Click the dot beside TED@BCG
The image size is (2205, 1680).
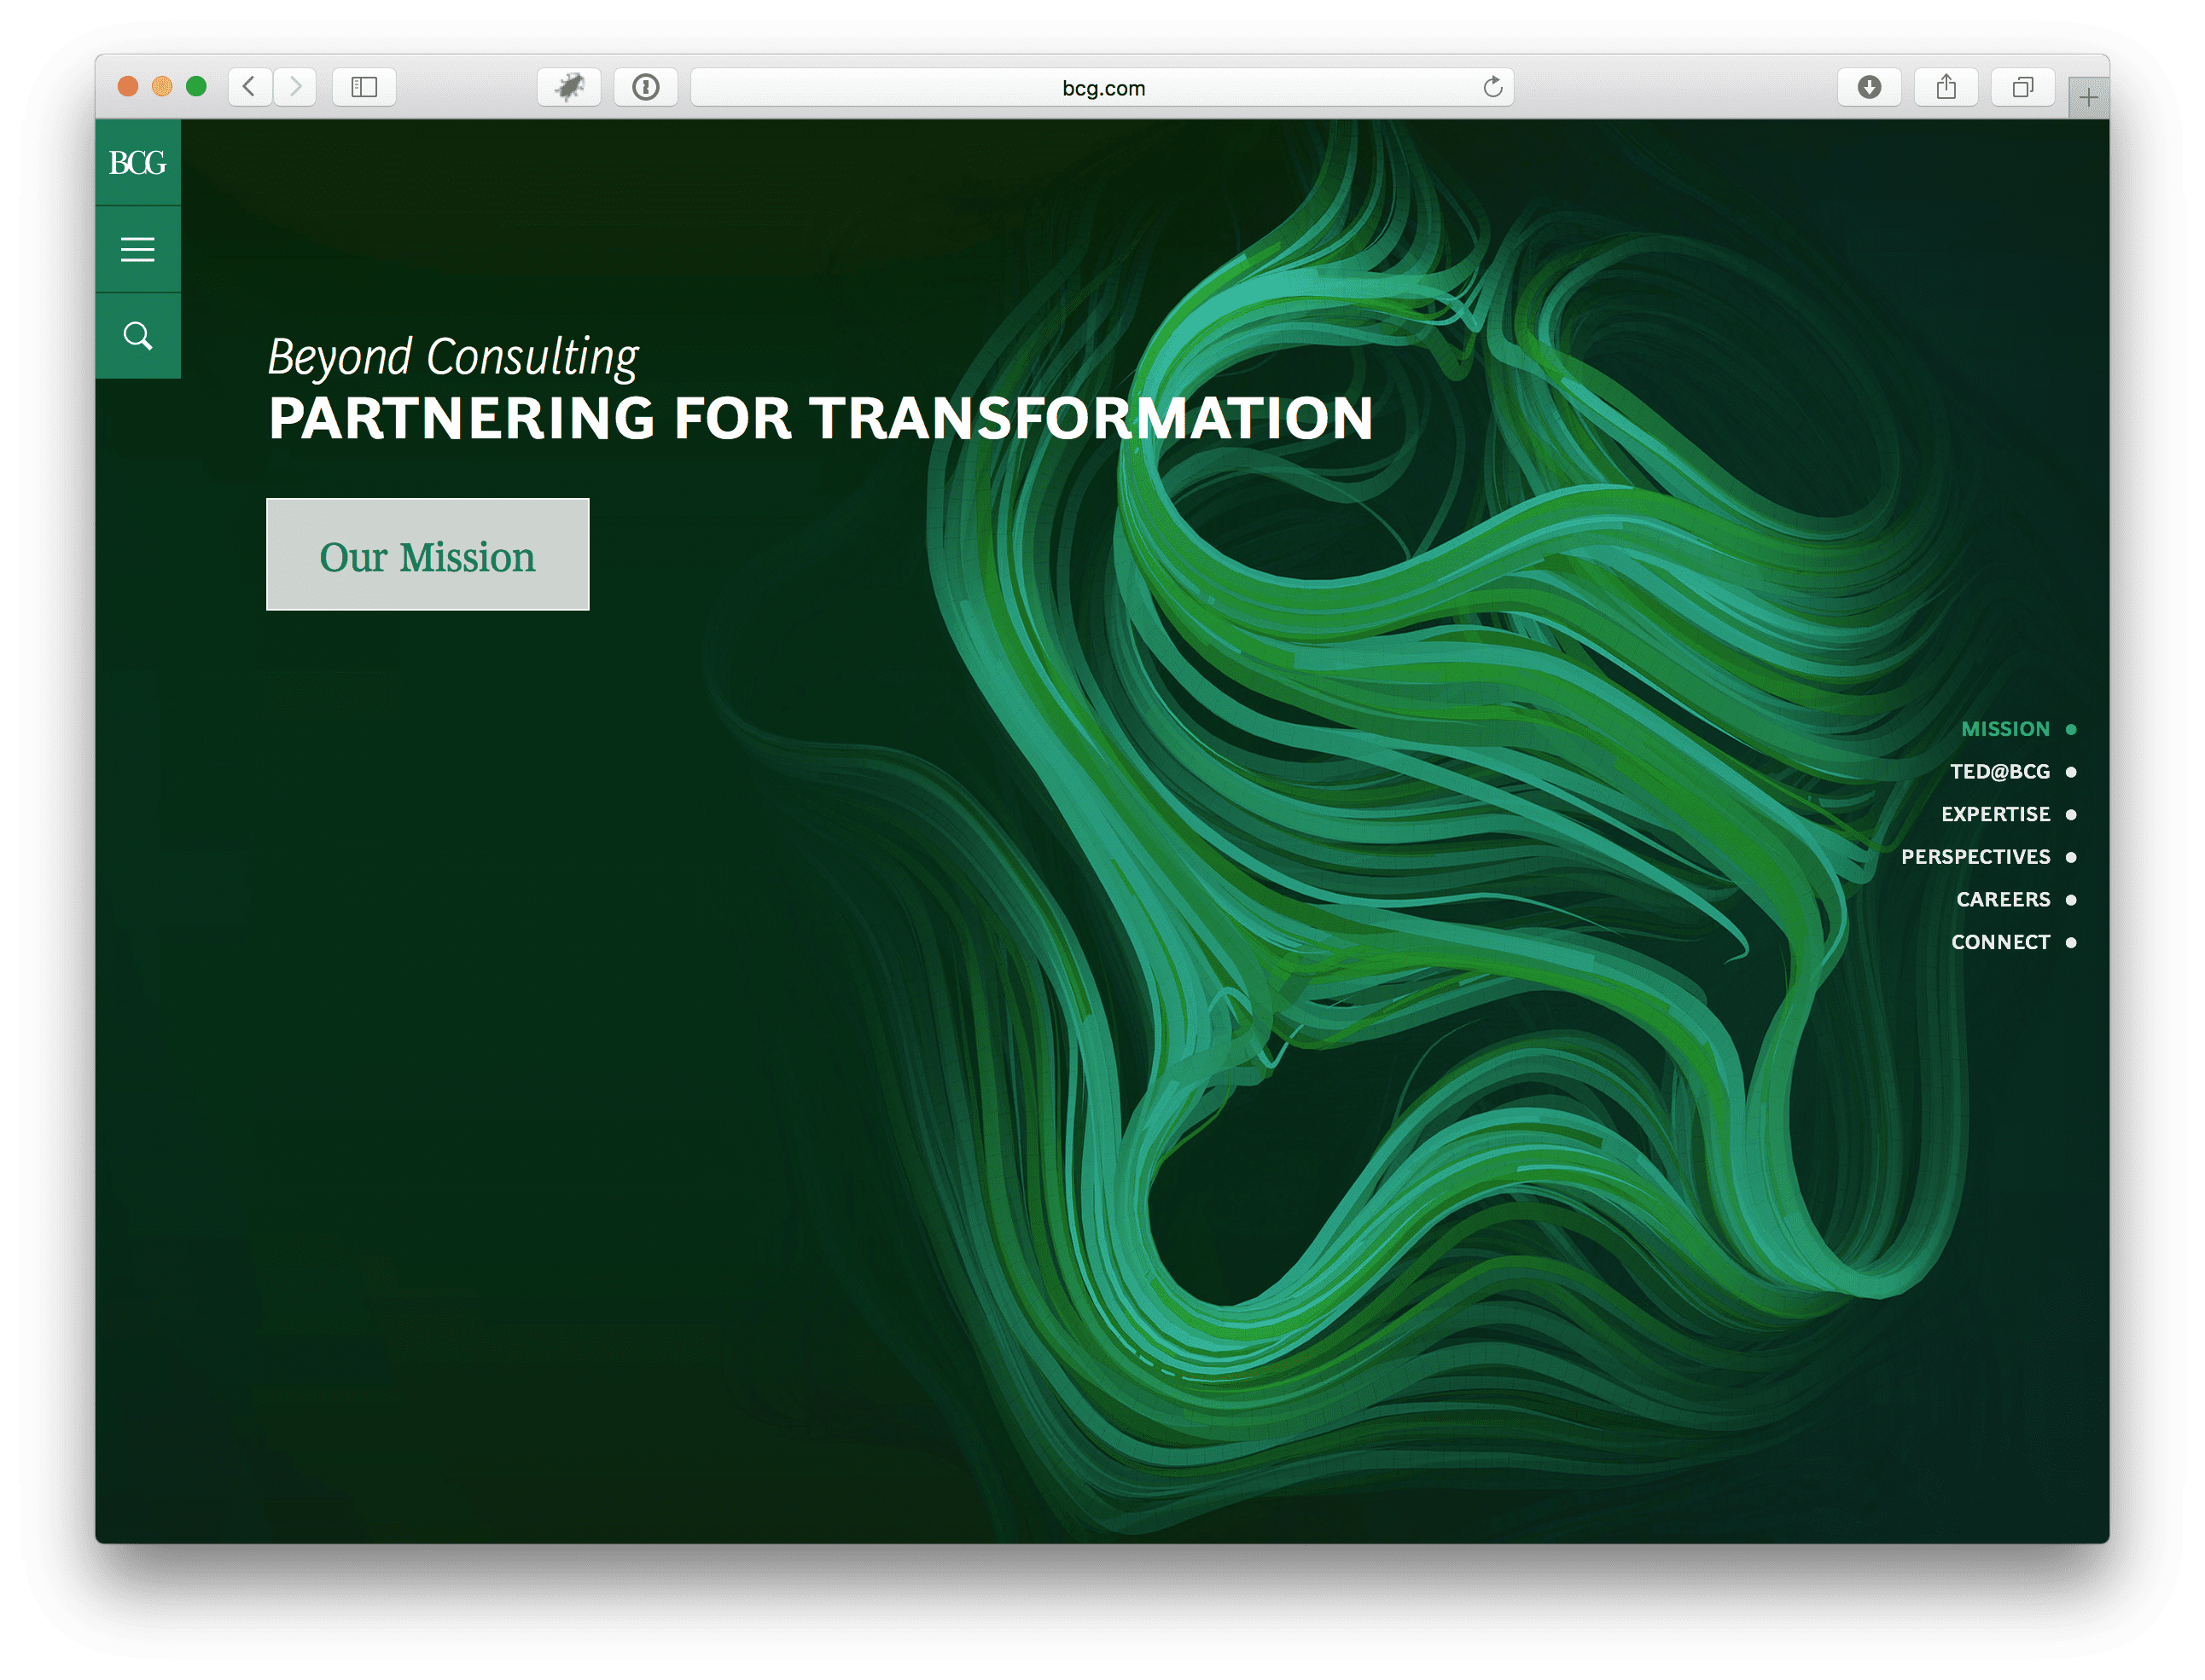[x=2072, y=772]
